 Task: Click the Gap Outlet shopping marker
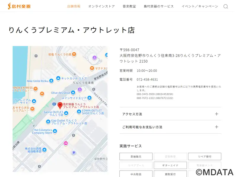click(x=48, y=122)
